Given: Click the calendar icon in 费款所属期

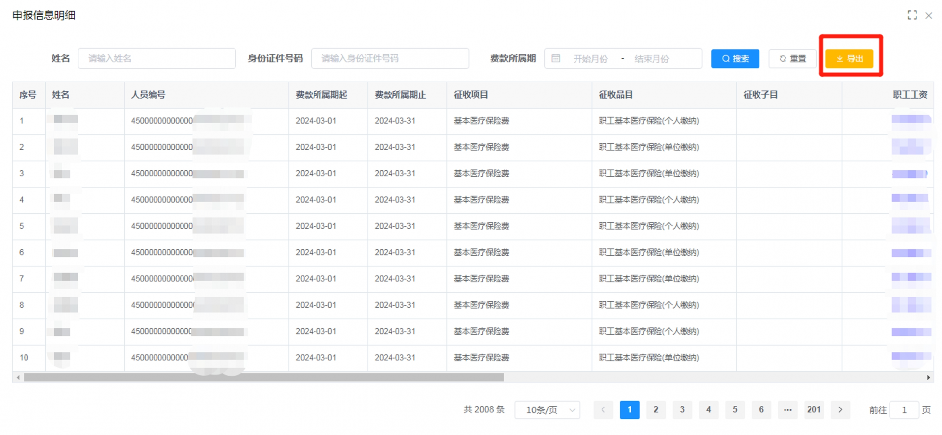Looking at the screenshot, I should click(556, 59).
